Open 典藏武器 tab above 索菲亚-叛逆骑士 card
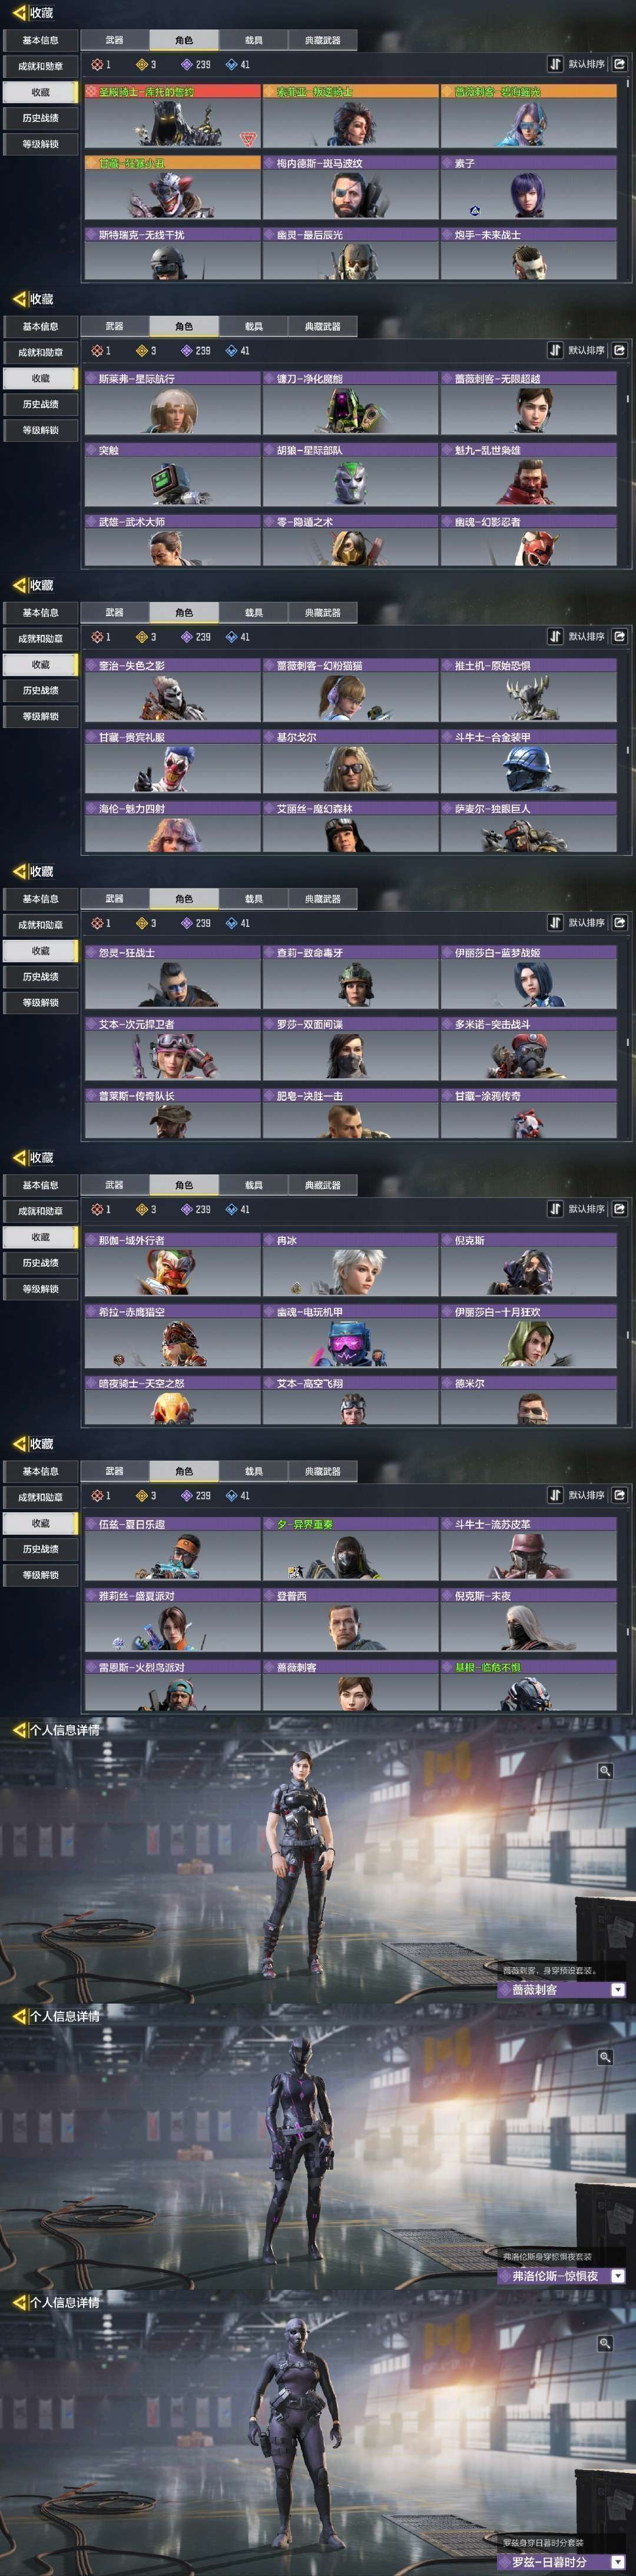The height and width of the screenshot is (2576, 636). [x=322, y=40]
